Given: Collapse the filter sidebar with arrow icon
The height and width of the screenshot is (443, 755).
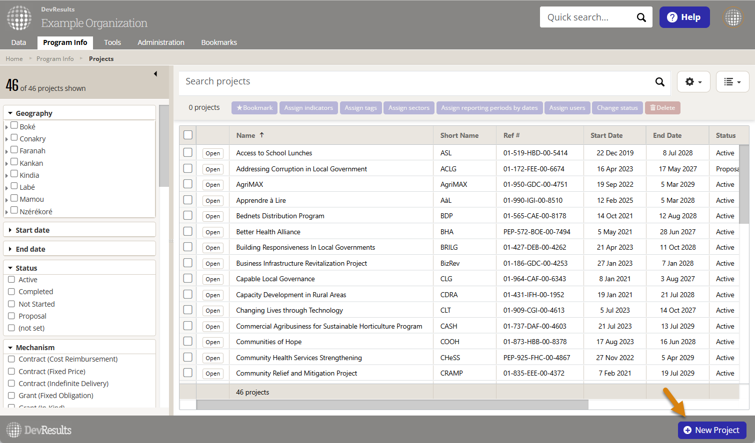Looking at the screenshot, I should (155, 74).
